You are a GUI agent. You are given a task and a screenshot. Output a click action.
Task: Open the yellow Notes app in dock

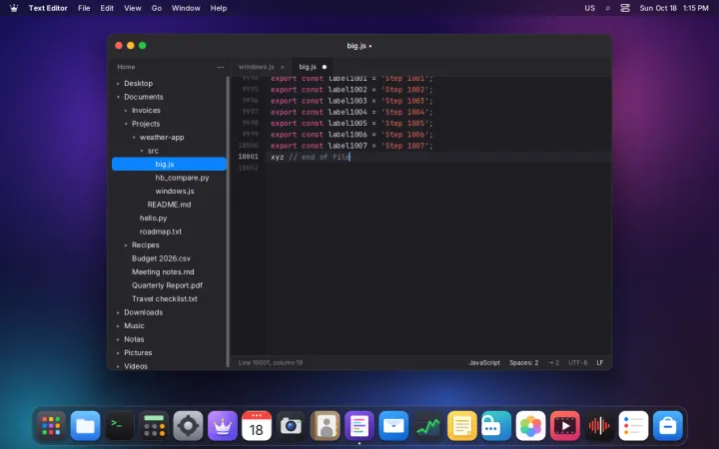[461, 426]
